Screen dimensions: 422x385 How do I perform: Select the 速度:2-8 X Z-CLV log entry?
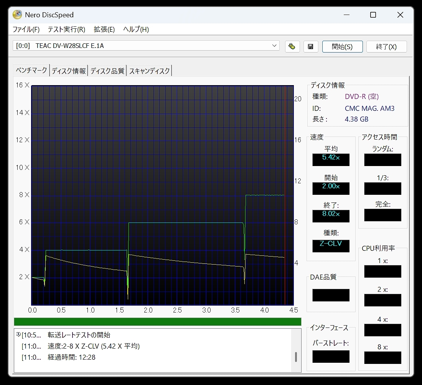tap(94, 346)
